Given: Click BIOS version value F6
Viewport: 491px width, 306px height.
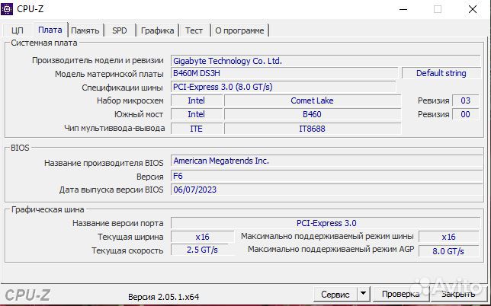Looking at the screenshot, I should pos(326,176).
